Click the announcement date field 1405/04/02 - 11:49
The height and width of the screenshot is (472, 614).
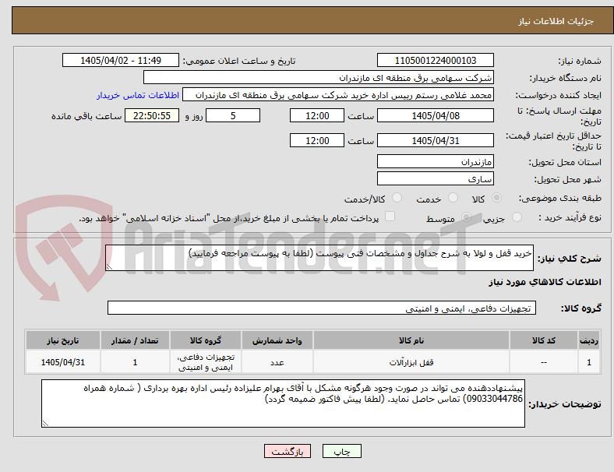point(121,61)
